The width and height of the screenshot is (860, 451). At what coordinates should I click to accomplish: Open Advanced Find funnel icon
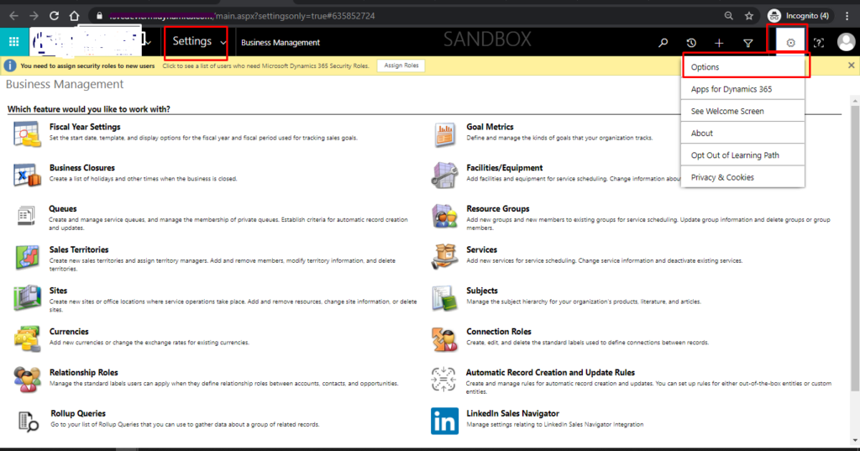(x=747, y=43)
